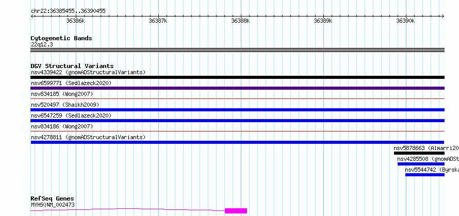Click the nsv6547259 blue variant bar

pos(237,121)
